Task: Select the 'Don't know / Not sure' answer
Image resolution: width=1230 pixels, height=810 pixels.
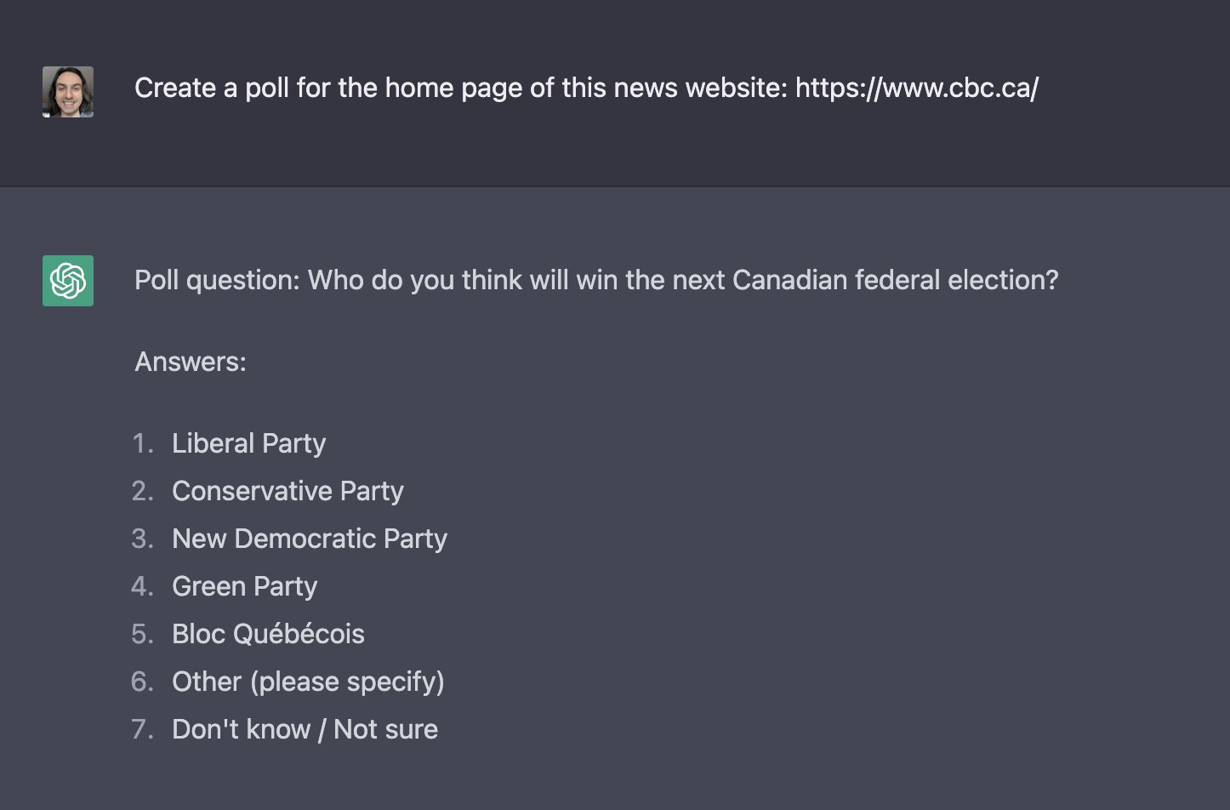Action: pos(305,729)
